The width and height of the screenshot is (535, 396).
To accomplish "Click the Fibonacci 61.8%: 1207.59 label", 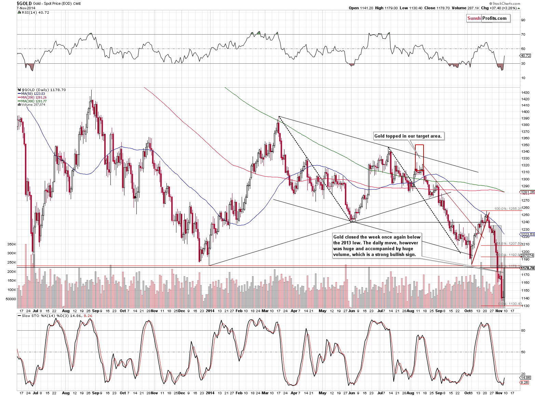I will pos(508,244).
